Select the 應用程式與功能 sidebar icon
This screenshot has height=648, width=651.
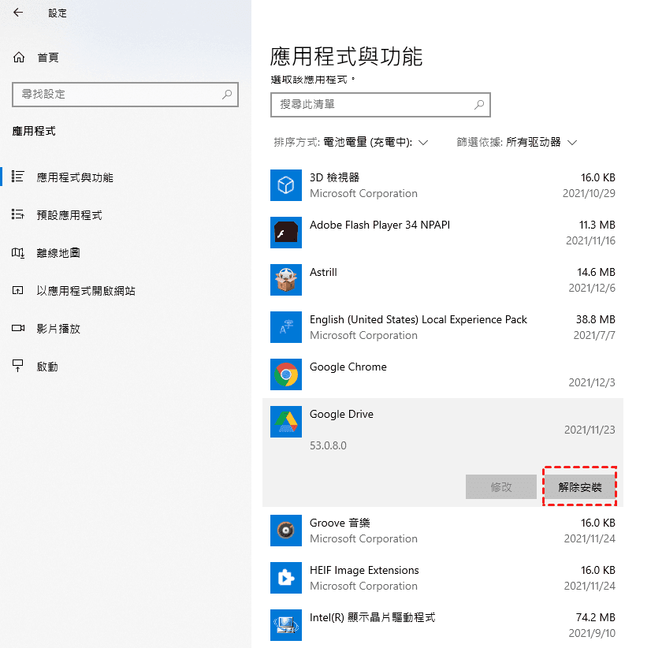point(18,177)
